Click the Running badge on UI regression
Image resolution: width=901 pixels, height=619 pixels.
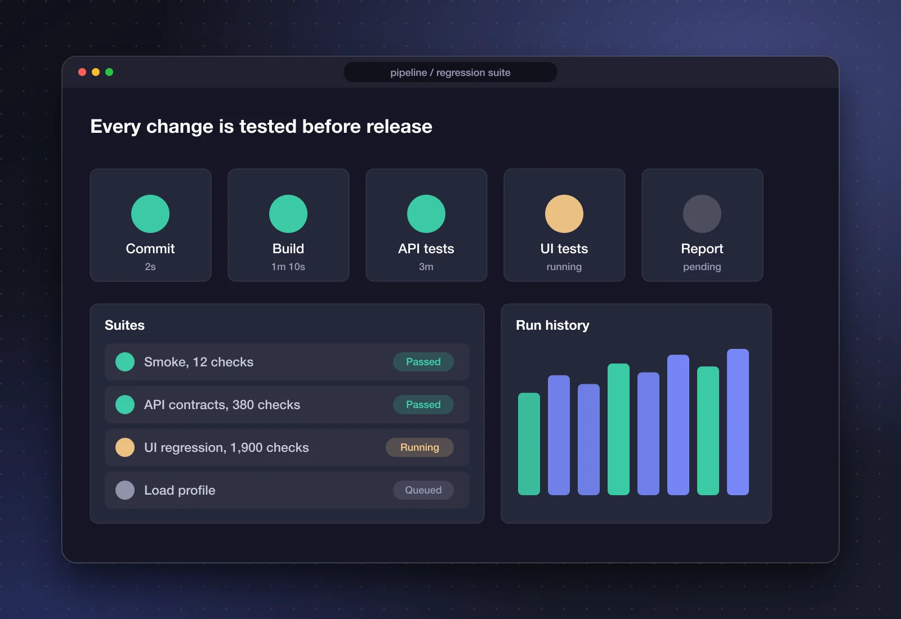(420, 447)
